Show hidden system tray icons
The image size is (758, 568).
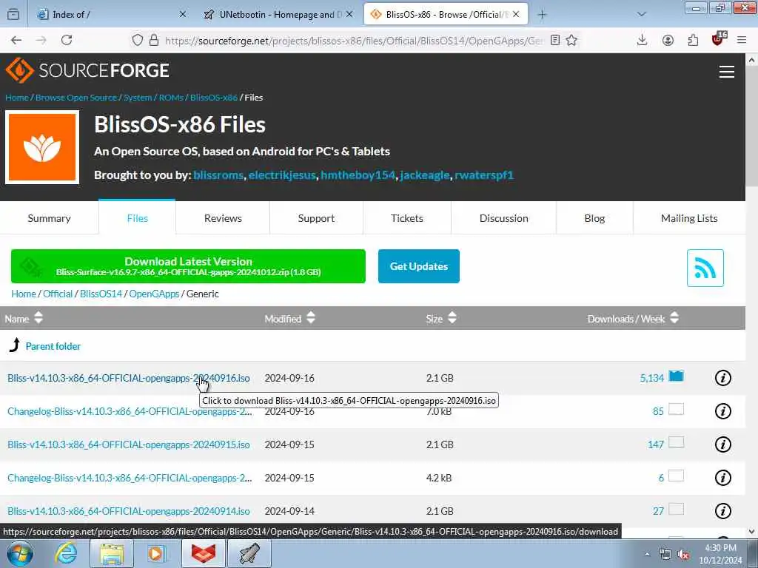[x=647, y=555]
